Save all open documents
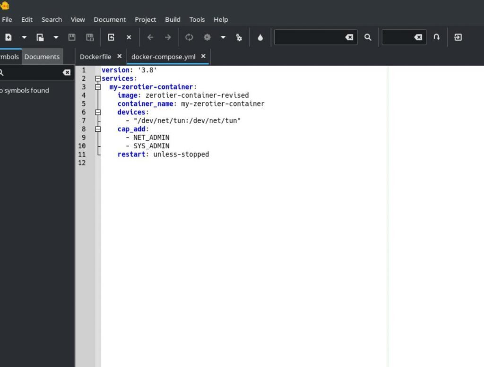Screen dimensions: 484x367 coord(90,37)
